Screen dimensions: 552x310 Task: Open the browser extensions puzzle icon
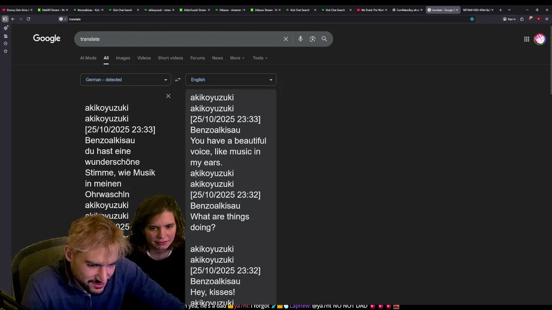[x=522, y=19]
